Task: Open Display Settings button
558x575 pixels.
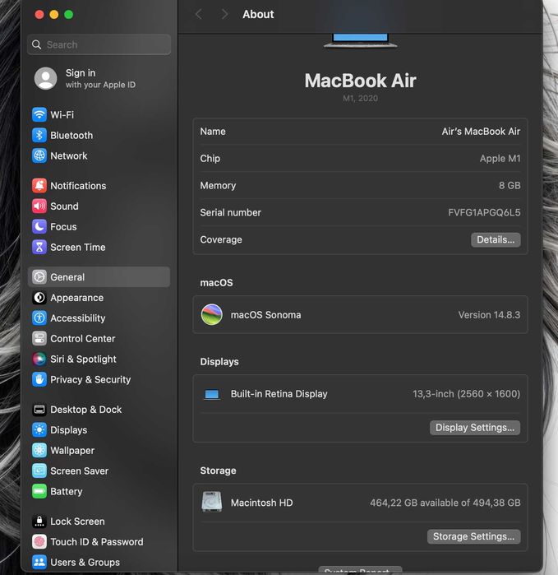Action: 475,428
